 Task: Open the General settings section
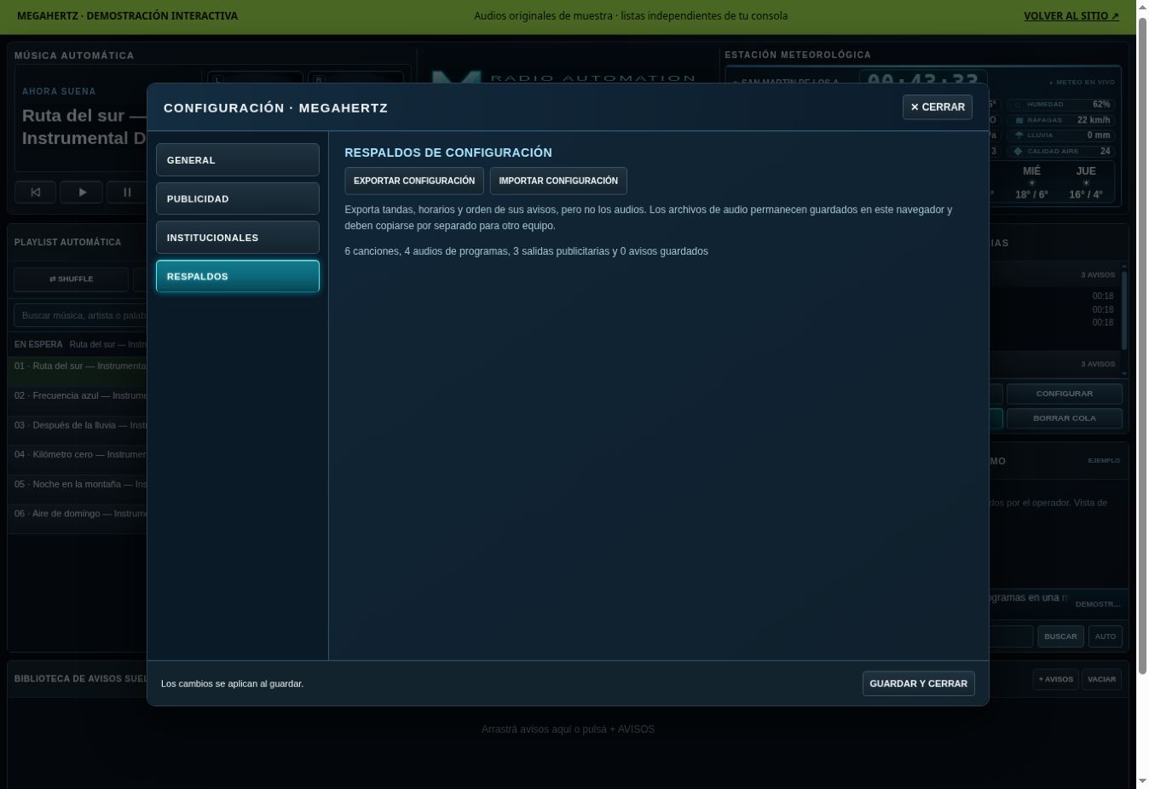pyautogui.click(x=238, y=160)
